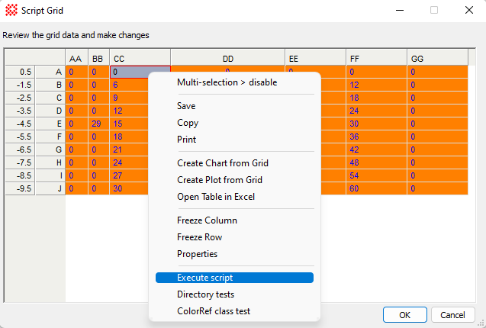Image resolution: width=486 pixels, height=328 pixels.
Task: Select Copy from the context menu
Action: 188,123
